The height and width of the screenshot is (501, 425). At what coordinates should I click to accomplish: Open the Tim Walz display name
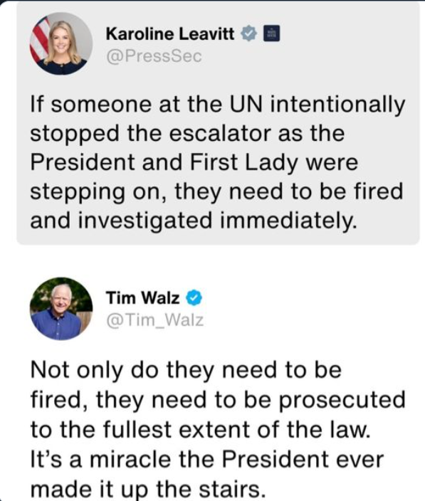pos(142,297)
